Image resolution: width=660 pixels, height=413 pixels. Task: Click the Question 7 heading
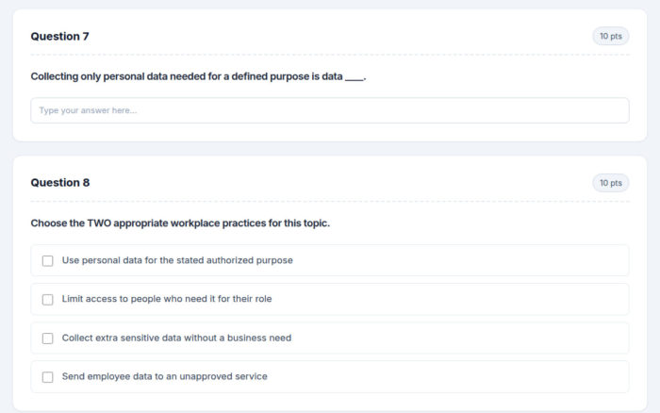(x=59, y=36)
